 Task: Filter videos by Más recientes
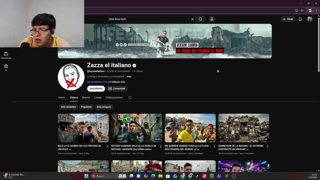(x=68, y=107)
